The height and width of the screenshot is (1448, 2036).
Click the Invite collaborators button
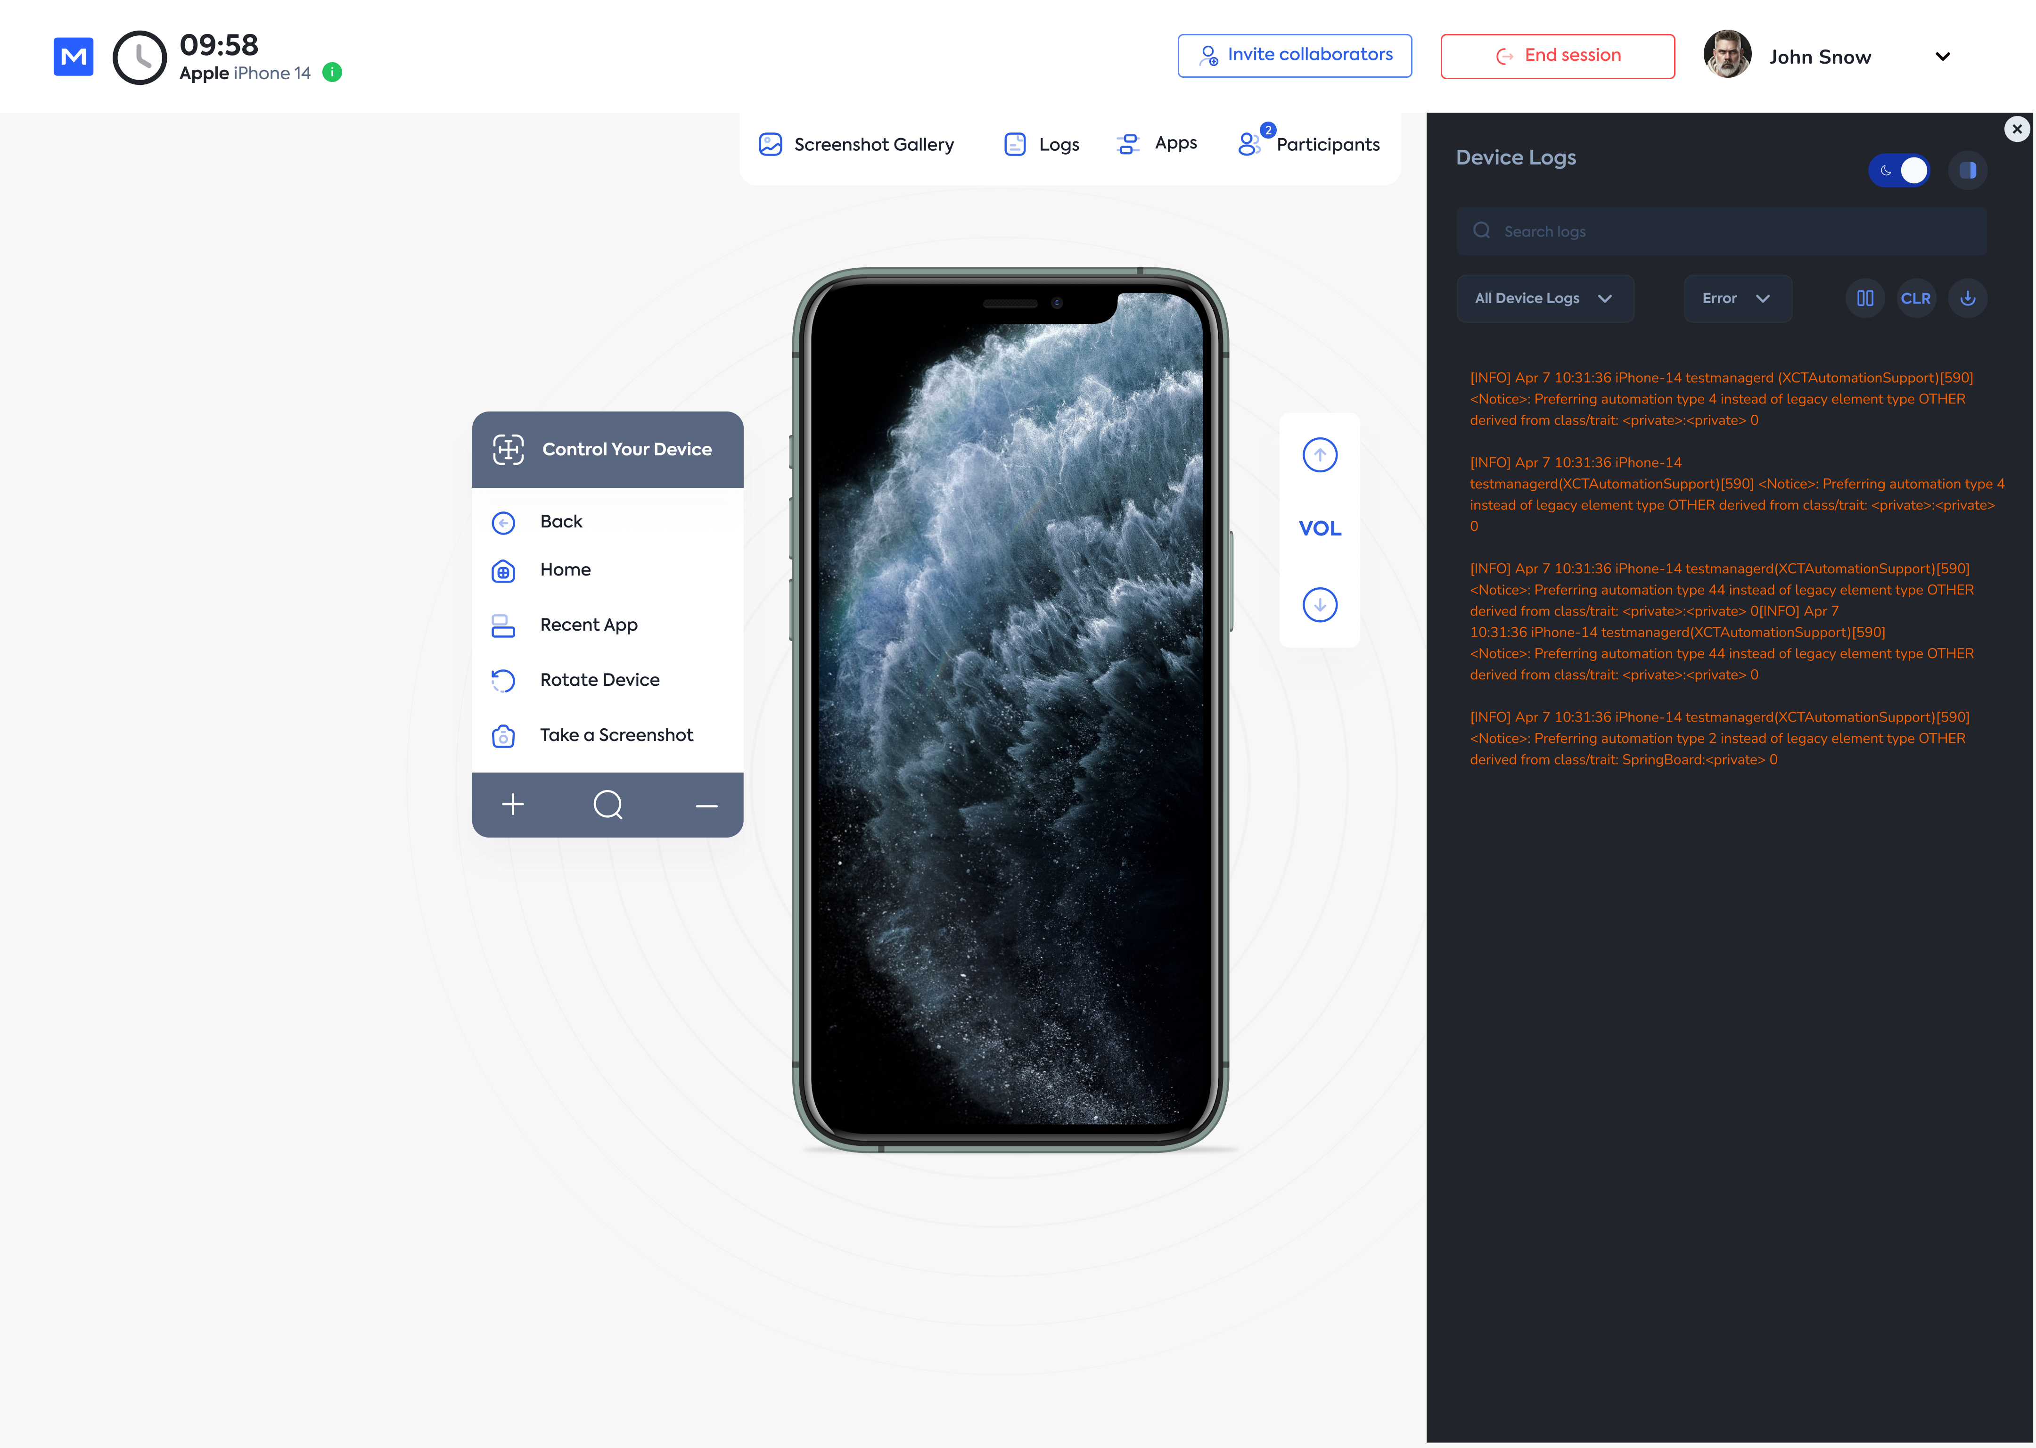tap(1294, 55)
